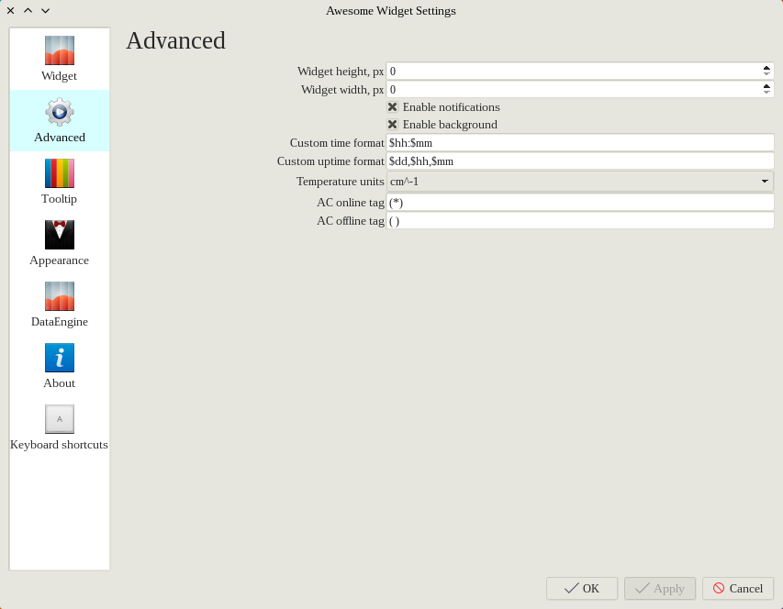Increase Widget height using up arrow
The height and width of the screenshot is (609, 783).
pos(766,67)
